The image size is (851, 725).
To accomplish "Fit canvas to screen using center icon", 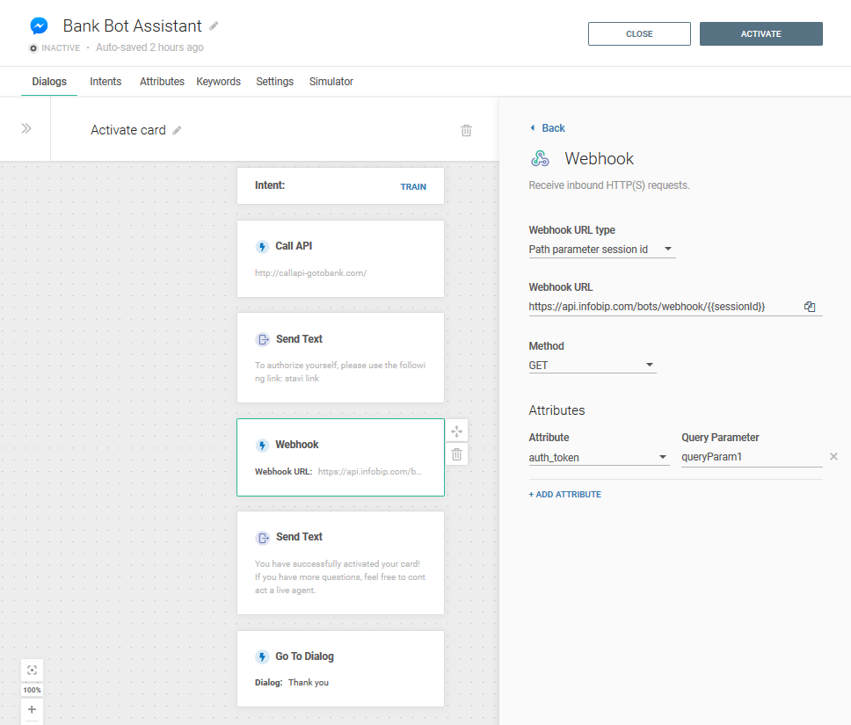I will pyautogui.click(x=32, y=671).
